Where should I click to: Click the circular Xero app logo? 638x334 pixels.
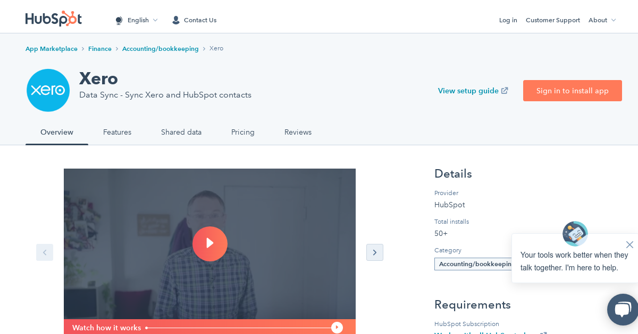pos(48,90)
